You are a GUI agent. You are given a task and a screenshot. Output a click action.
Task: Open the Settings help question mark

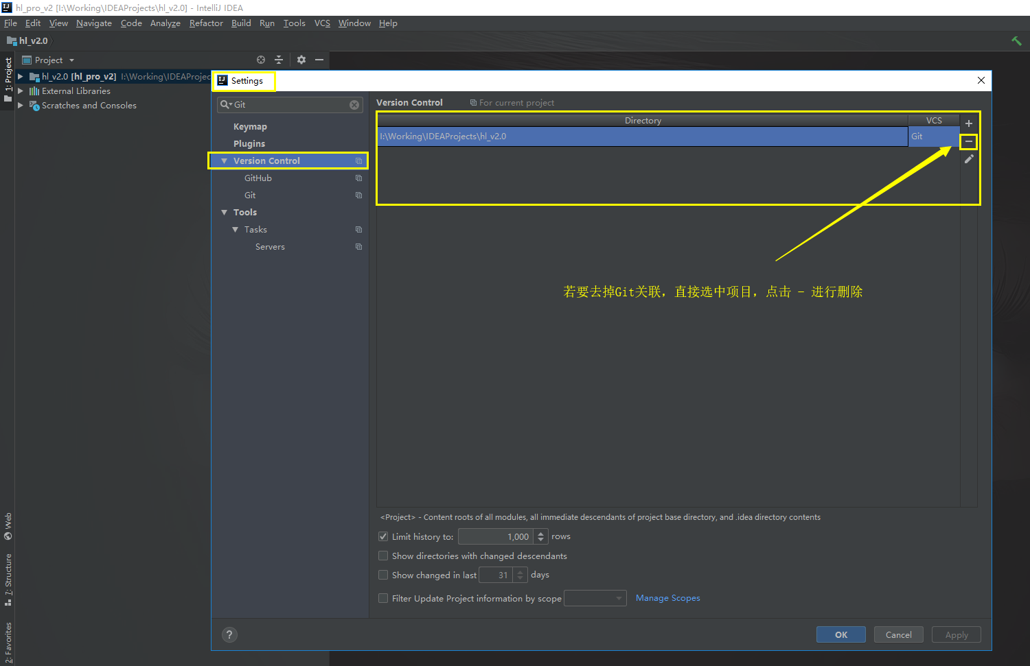(229, 634)
